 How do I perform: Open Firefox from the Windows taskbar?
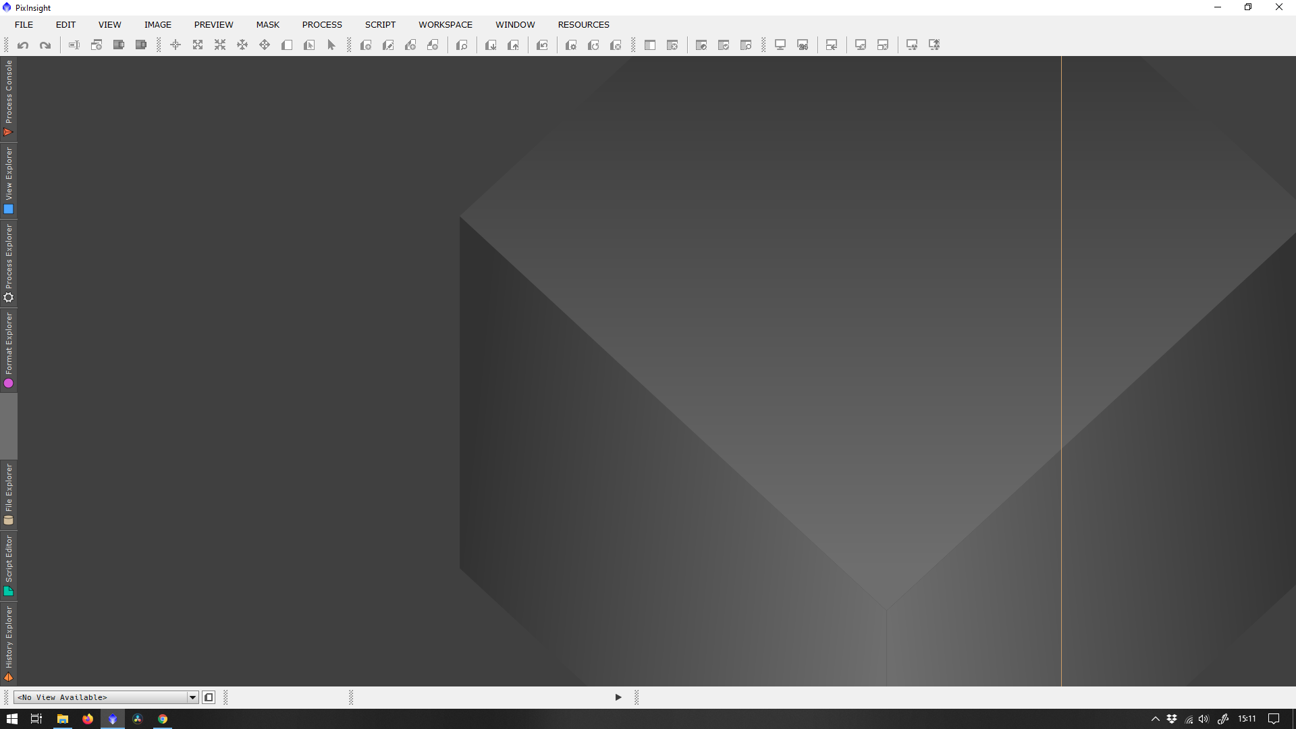click(88, 719)
